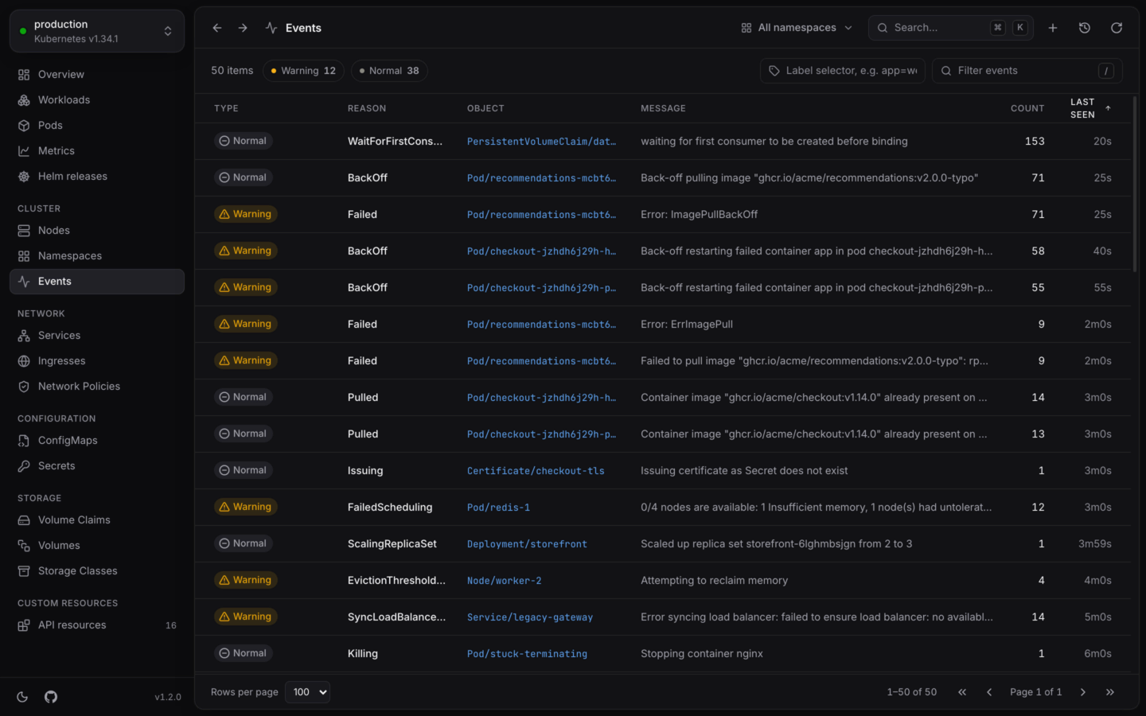Open the Pod/redis-1 object link
This screenshot has height=716, width=1146.
(498, 508)
